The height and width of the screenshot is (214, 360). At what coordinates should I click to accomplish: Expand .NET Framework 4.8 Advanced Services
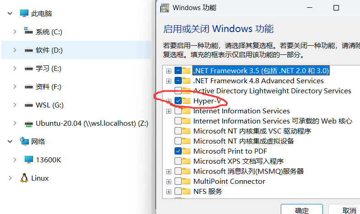pyautogui.click(x=169, y=81)
